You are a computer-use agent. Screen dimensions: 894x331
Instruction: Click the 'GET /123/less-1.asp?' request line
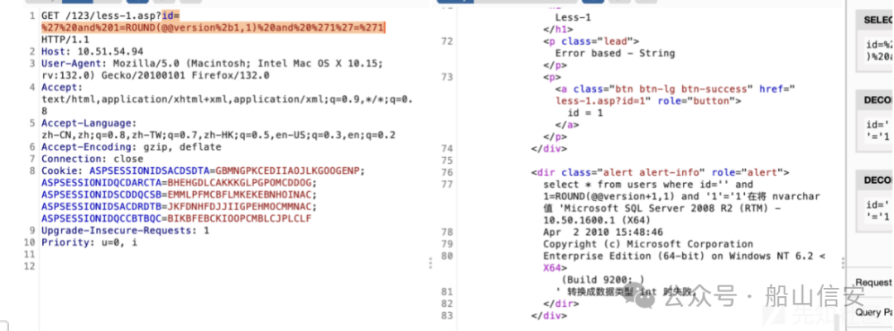tap(102, 16)
